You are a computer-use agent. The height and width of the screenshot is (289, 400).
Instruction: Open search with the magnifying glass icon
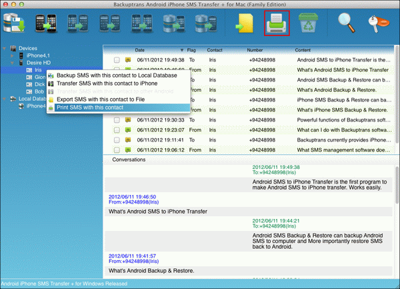(x=347, y=23)
